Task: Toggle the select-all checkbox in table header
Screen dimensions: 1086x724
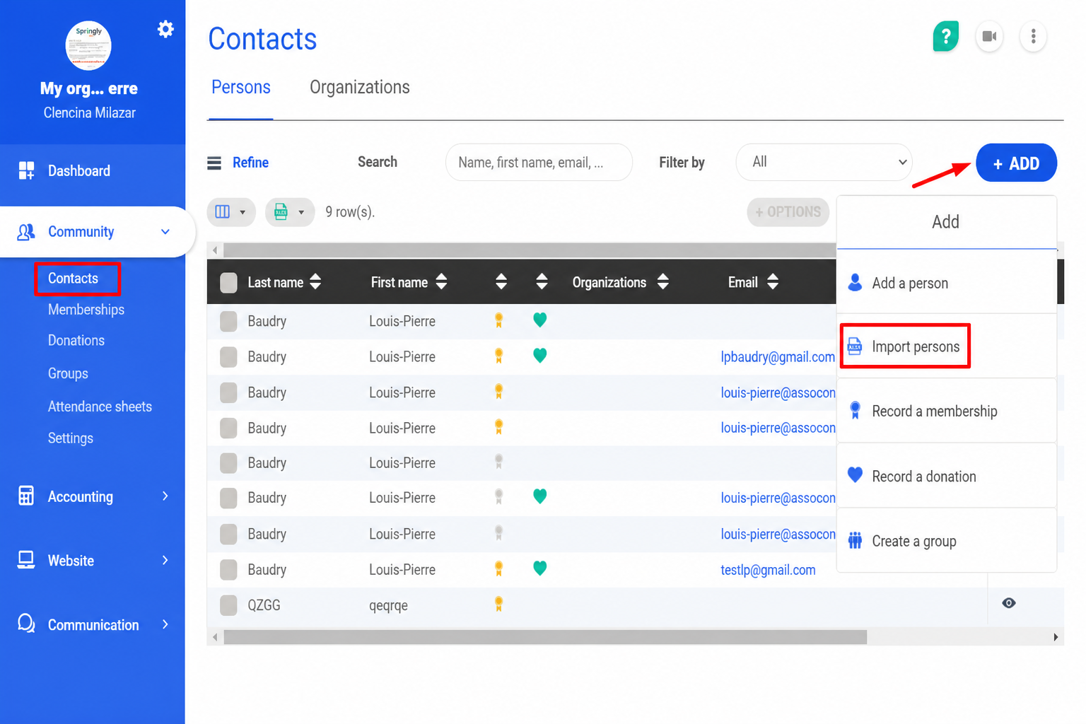Action: coord(228,283)
